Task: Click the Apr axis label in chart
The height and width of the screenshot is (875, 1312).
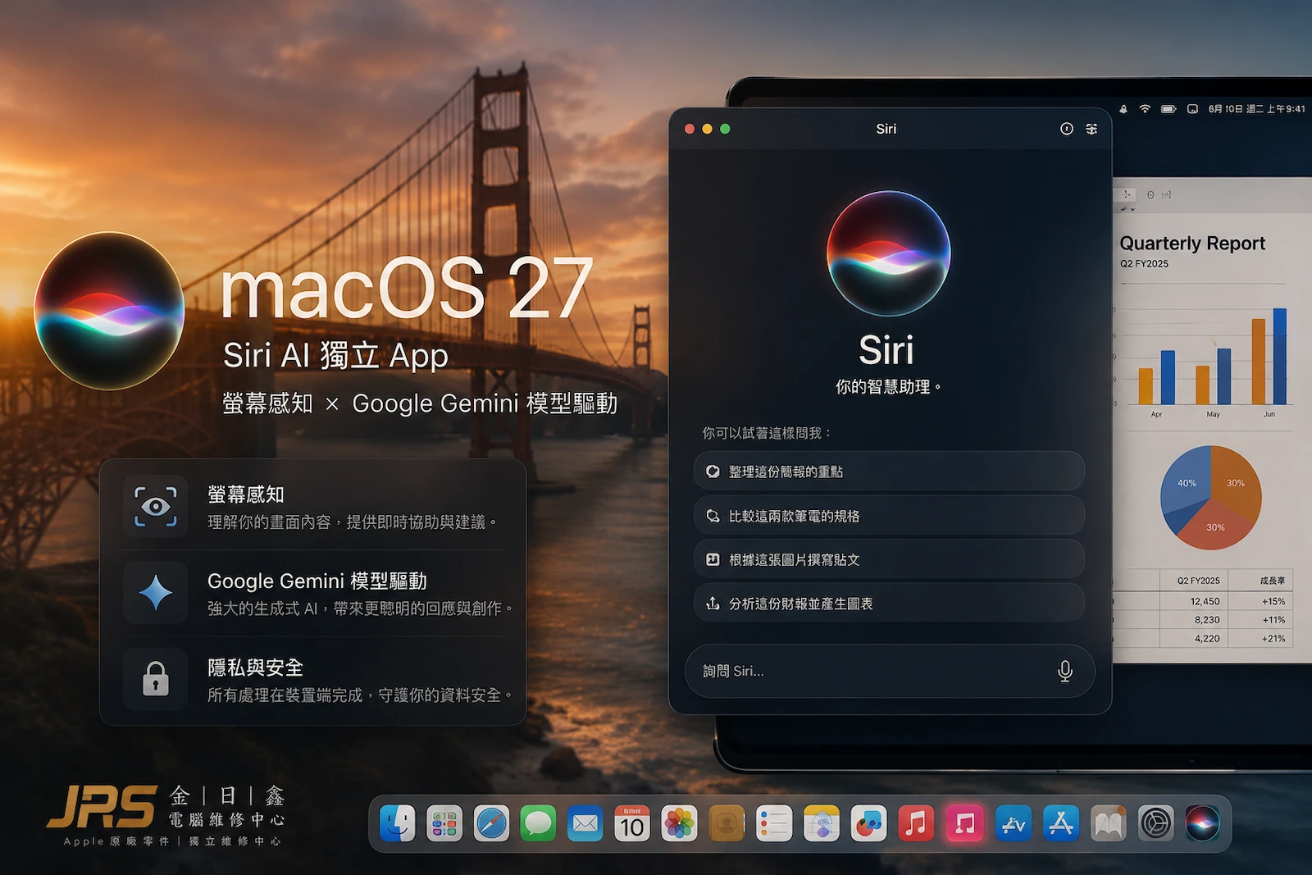Action: 1156,414
